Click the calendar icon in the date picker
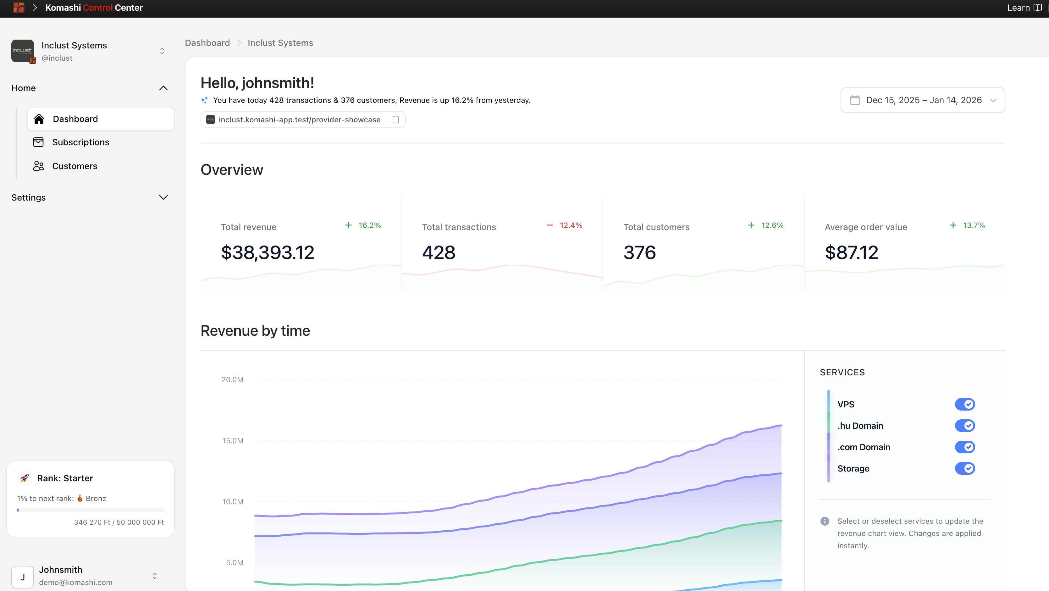Screen dimensions: 1049x591 pos(855,100)
